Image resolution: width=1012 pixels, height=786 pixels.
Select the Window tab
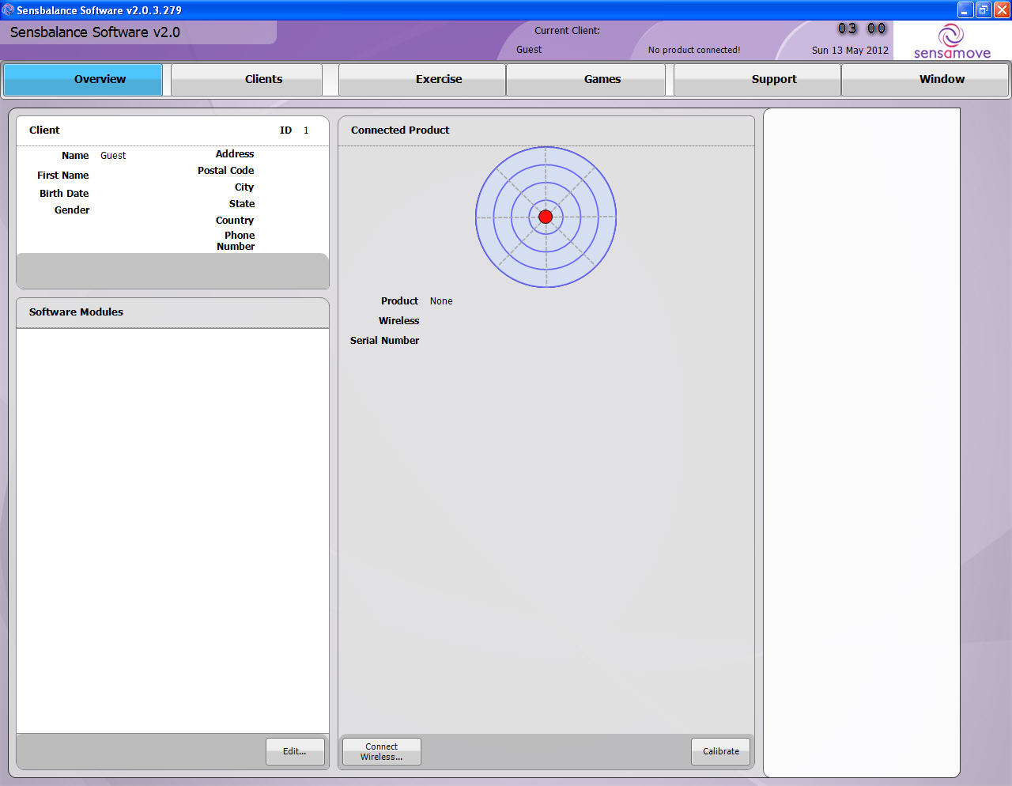point(925,79)
